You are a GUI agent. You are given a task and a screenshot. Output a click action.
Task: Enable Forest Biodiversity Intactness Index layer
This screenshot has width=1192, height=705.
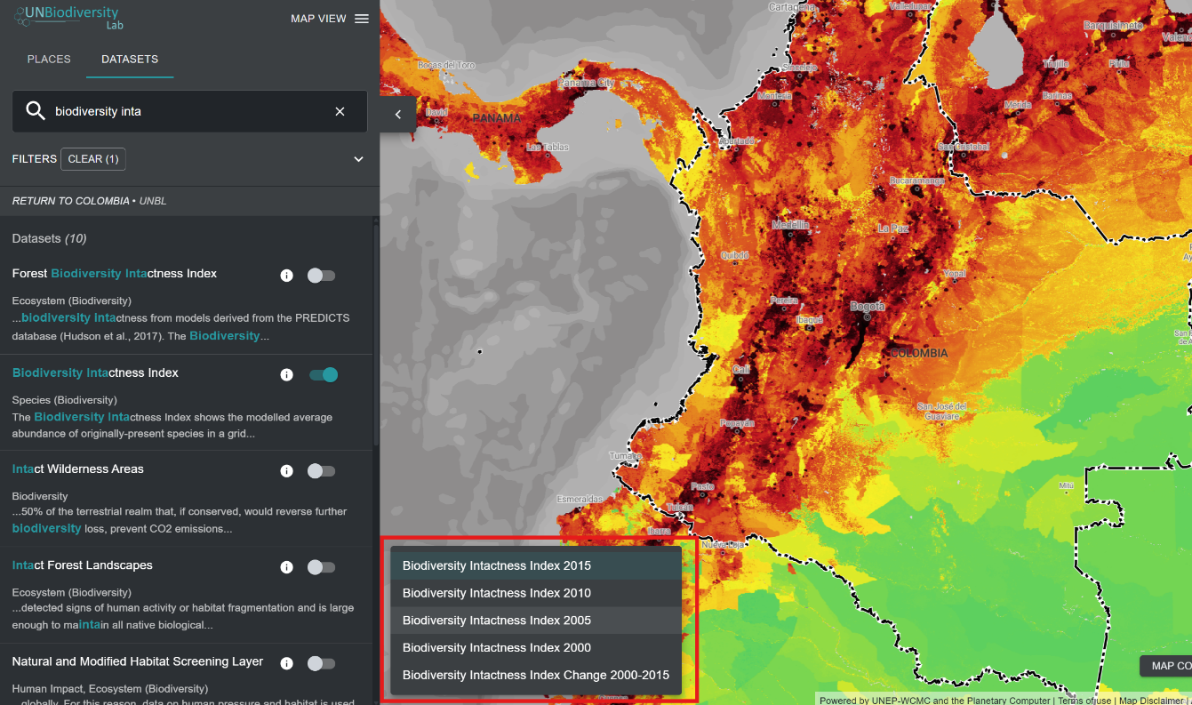coord(321,276)
